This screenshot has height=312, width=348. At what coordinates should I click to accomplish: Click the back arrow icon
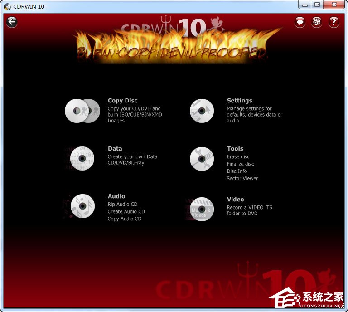click(x=12, y=22)
